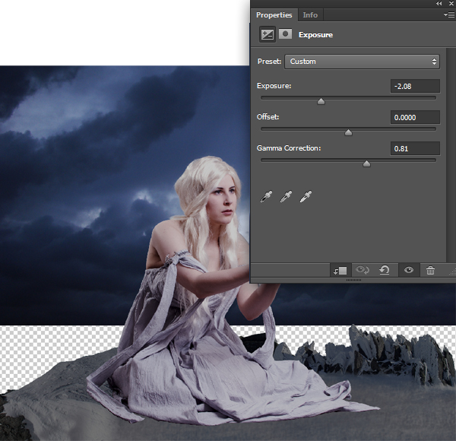This screenshot has width=456, height=441.
Task: Reset adjustment to defaults
Action: pyautogui.click(x=385, y=271)
